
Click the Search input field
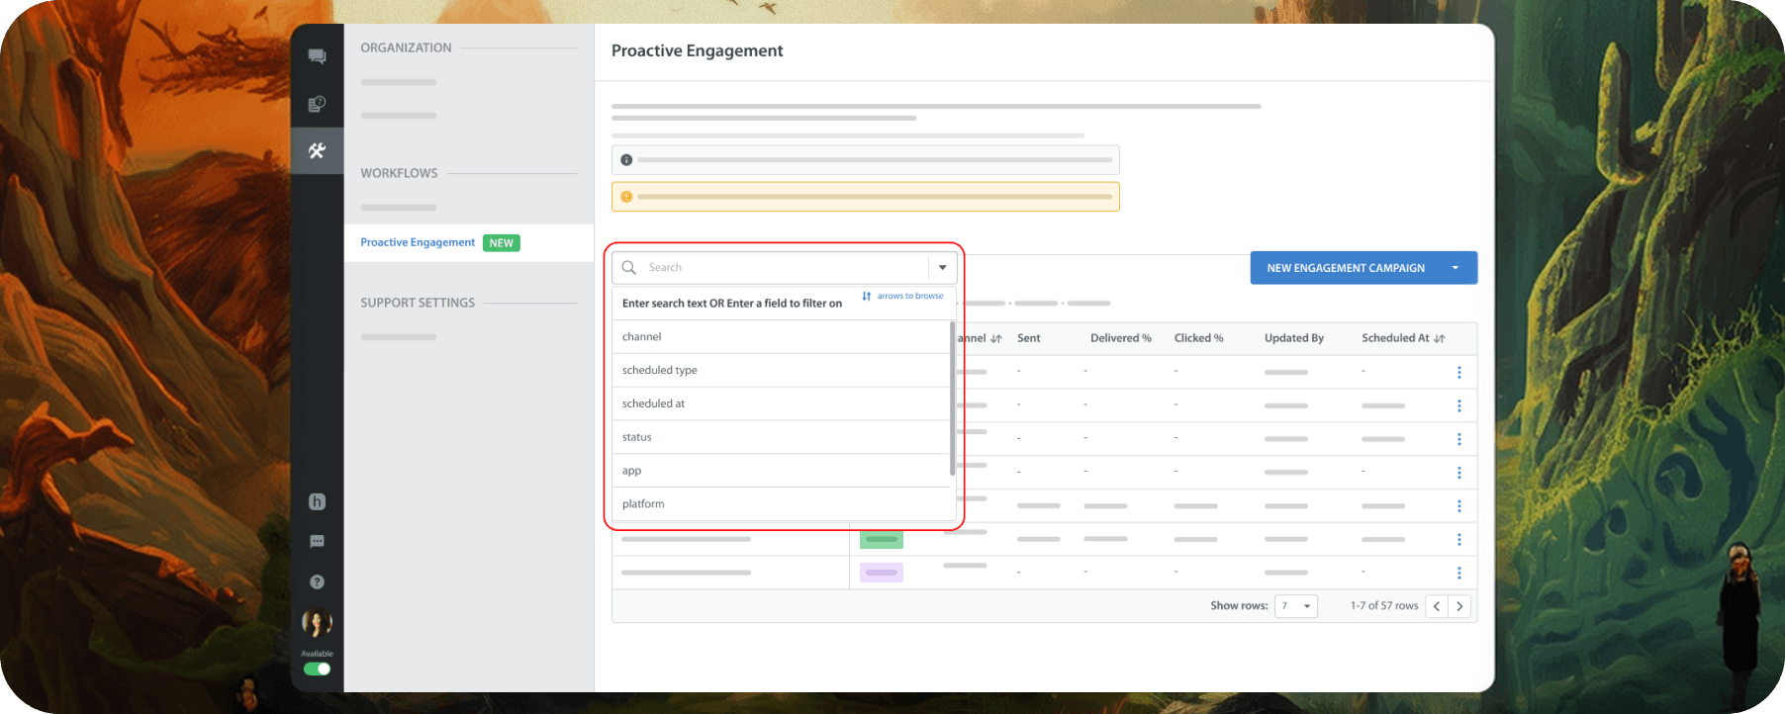click(786, 268)
